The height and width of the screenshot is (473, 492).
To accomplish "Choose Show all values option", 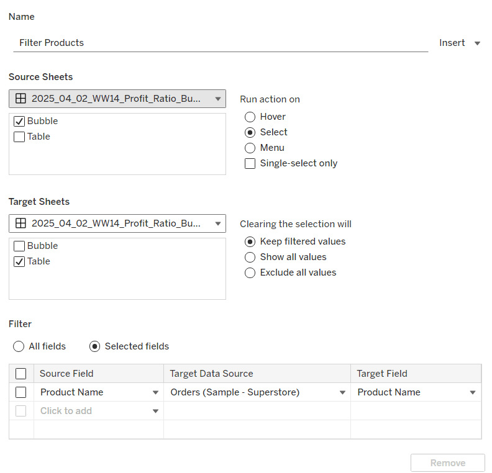I will 250,257.
